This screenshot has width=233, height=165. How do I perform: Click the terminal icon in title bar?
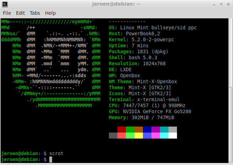pos(5,4)
